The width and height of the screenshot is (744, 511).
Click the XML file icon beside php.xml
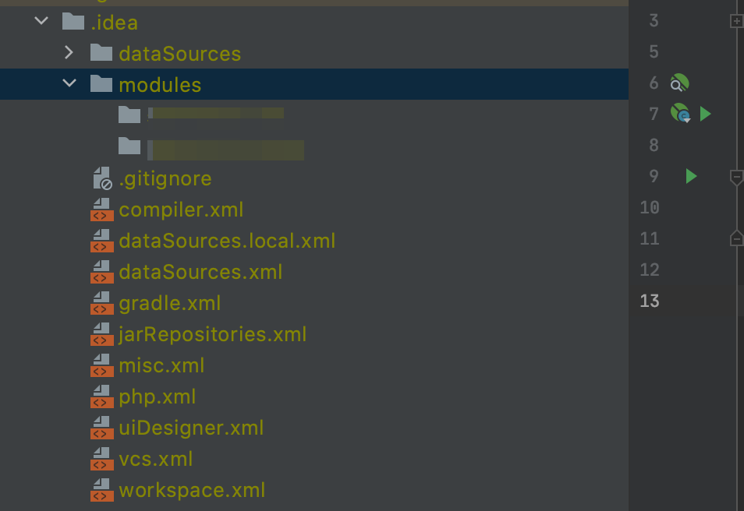pyautogui.click(x=101, y=396)
